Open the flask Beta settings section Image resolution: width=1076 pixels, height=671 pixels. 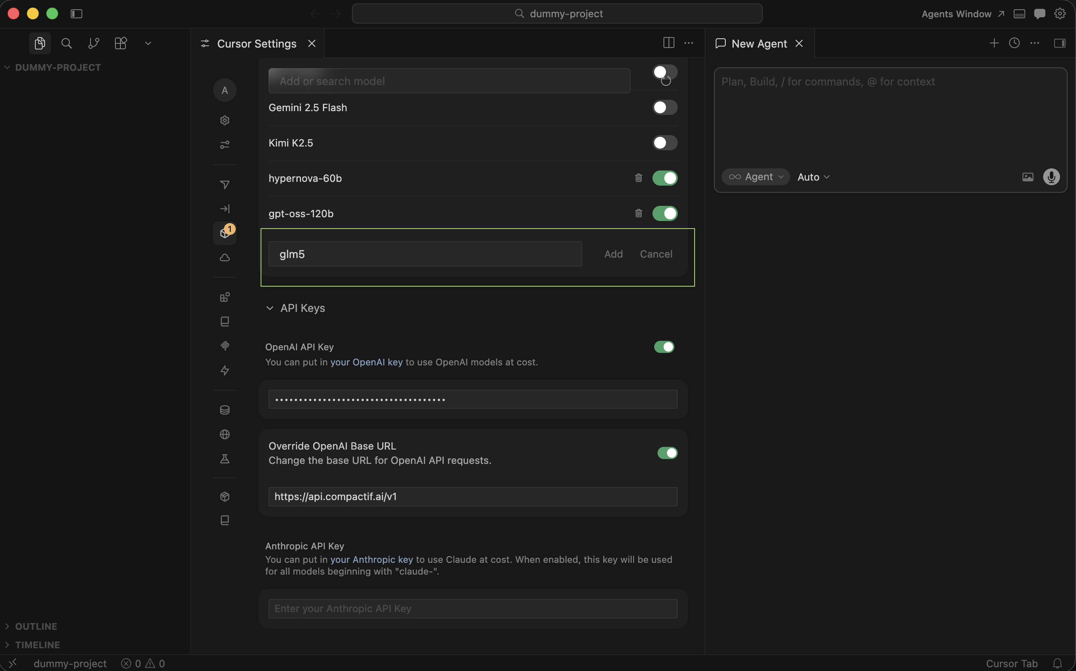[224, 458]
